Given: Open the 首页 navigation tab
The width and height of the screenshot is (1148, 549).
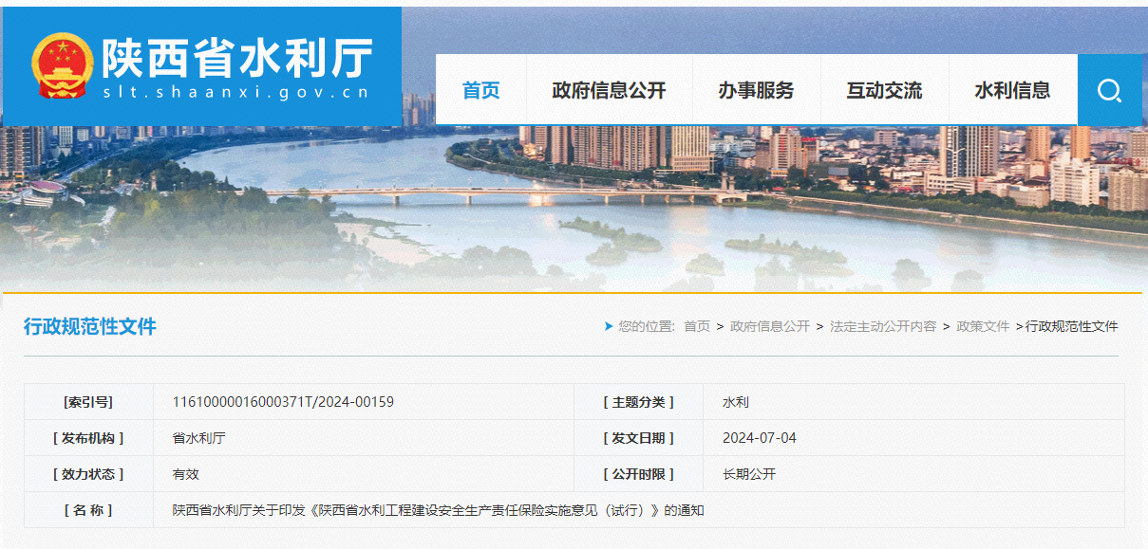Looking at the screenshot, I should coord(480,90).
